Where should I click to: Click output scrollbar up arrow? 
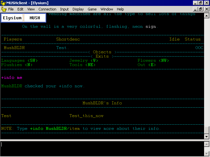[206, 16]
